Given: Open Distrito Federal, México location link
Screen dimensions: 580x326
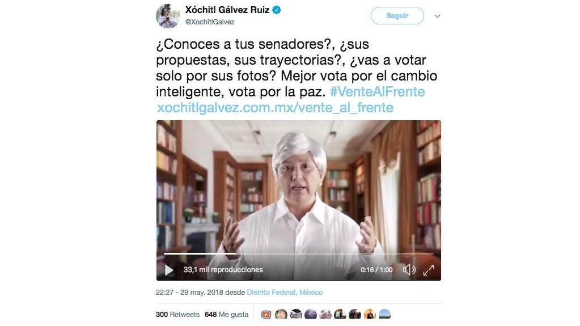Looking at the screenshot, I should click(x=285, y=293).
